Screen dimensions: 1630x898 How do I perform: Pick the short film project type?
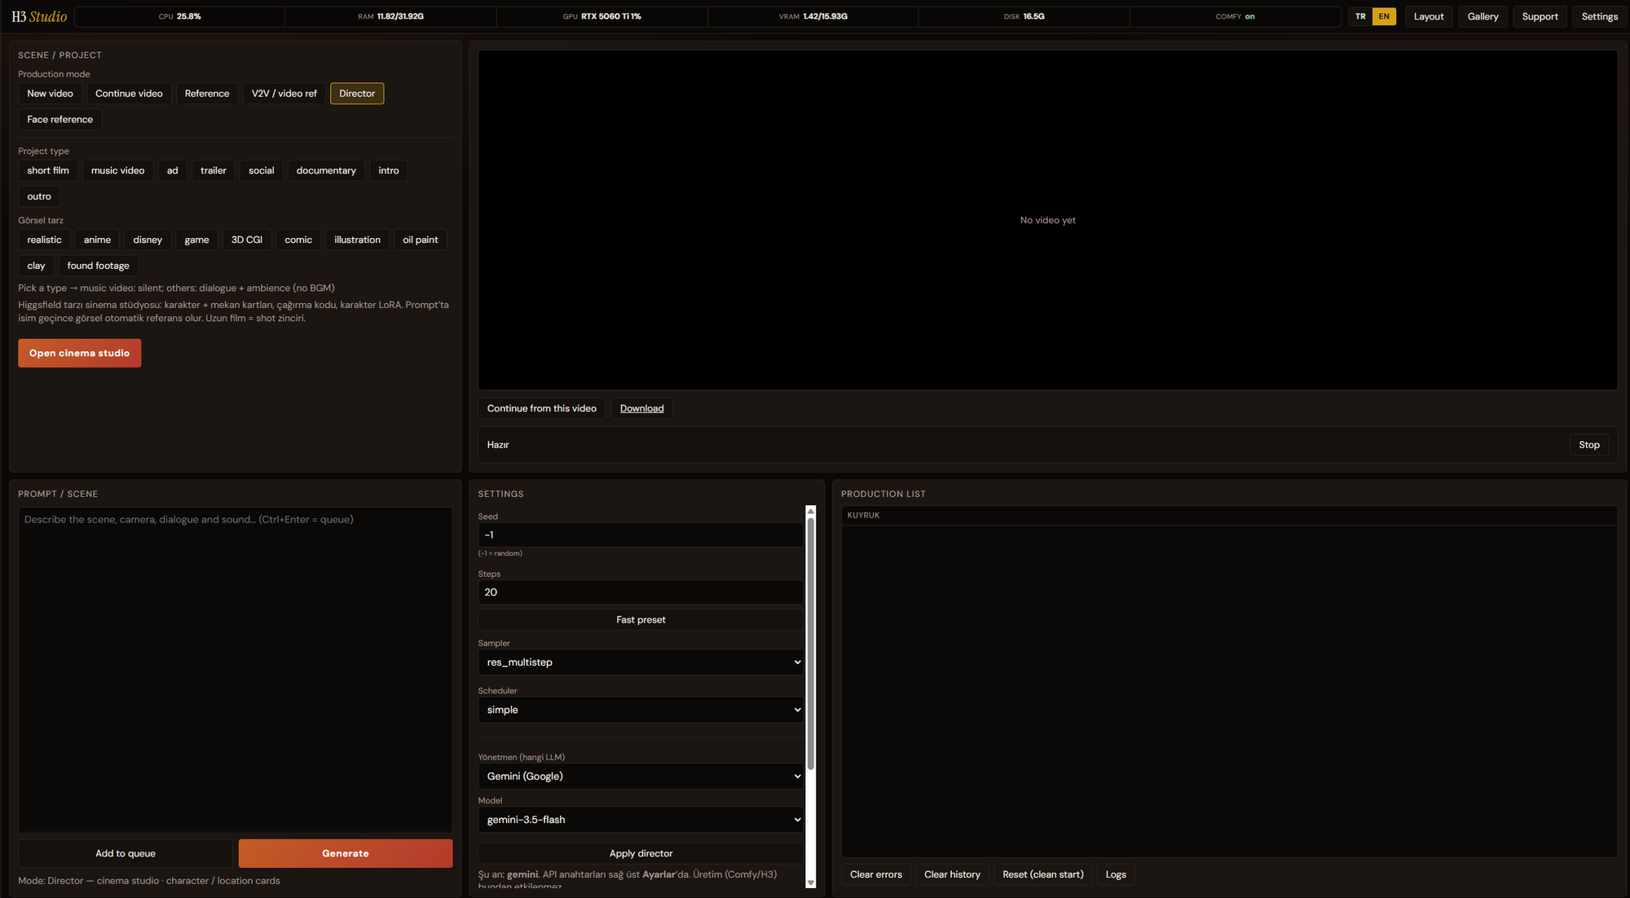[x=48, y=171]
